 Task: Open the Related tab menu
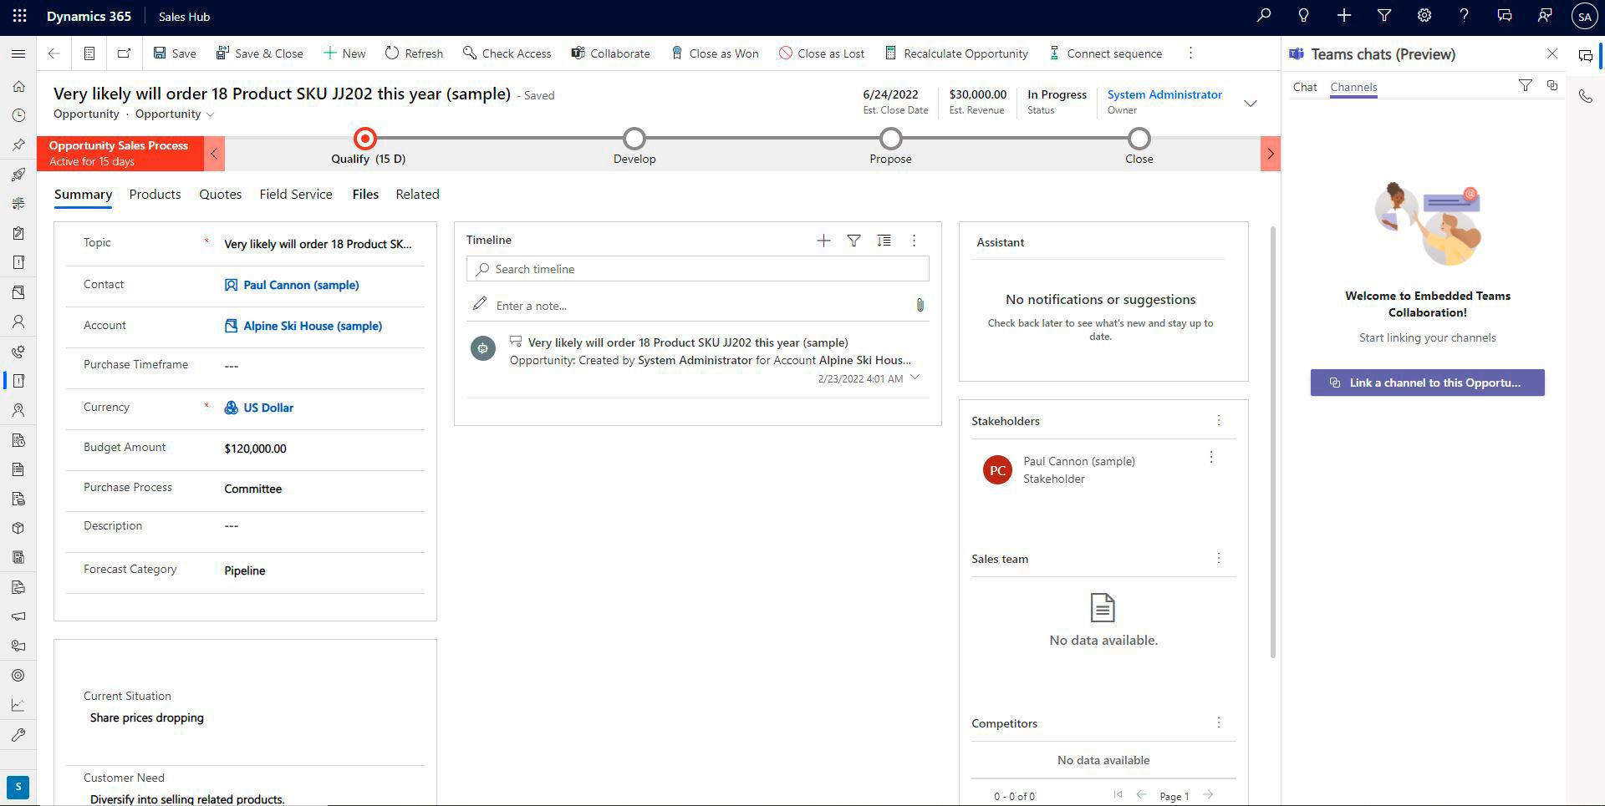click(417, 195)
